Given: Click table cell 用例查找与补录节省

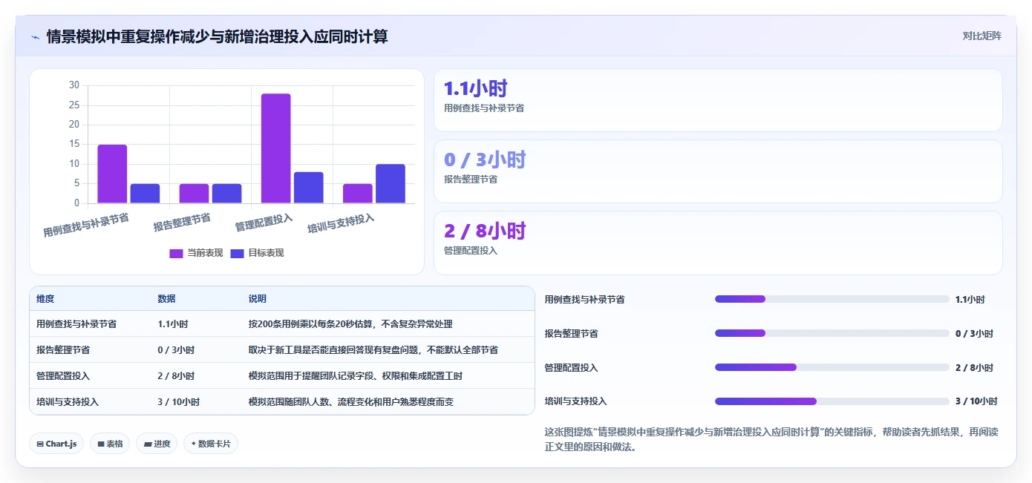Looking at the screenshot, I should tap(76, 324).
